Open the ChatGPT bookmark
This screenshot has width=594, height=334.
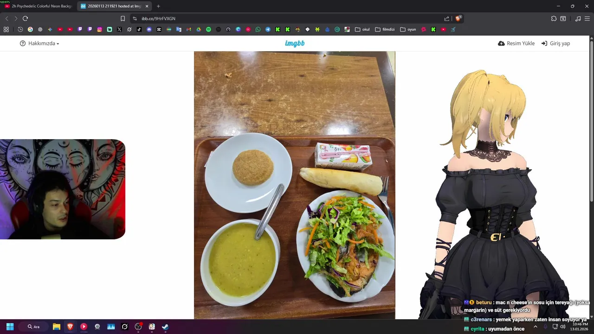[40, 29]
